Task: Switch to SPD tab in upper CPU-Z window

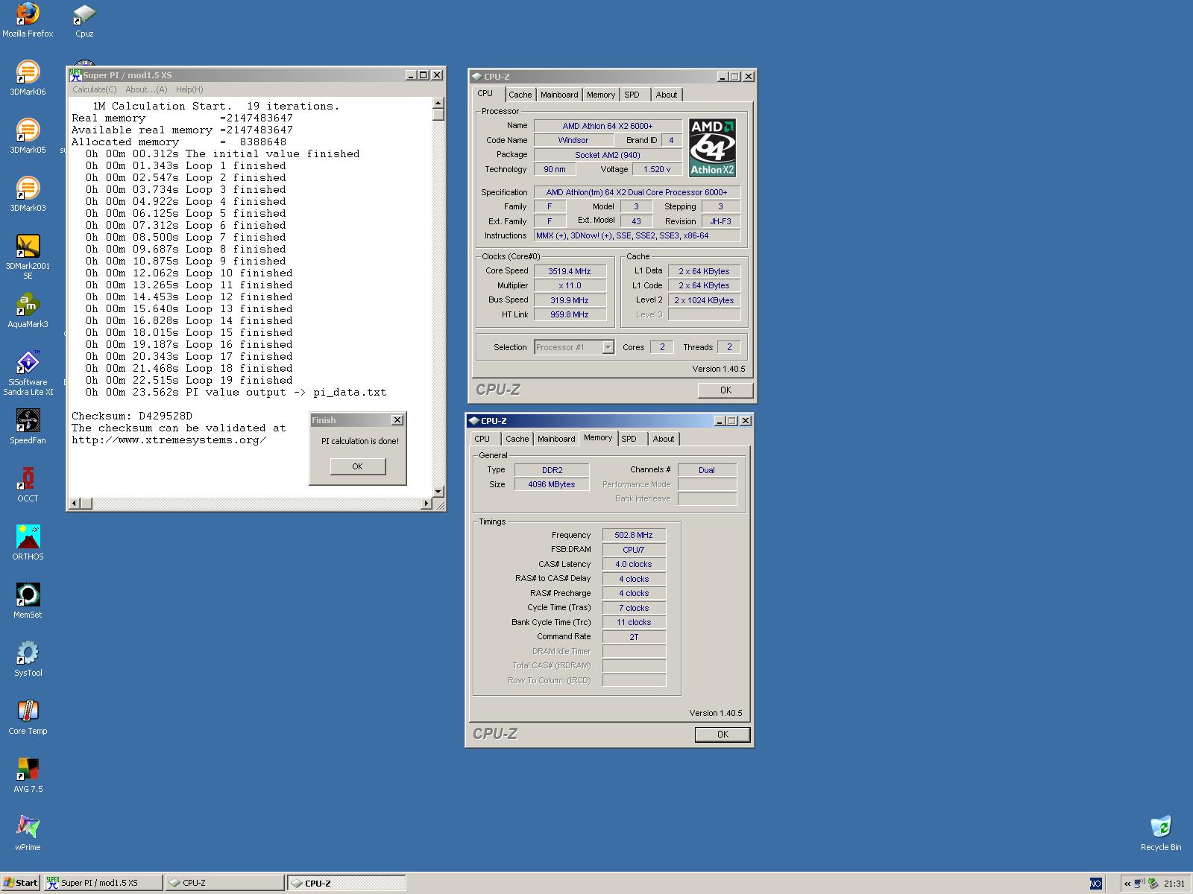Action: [632, 95]
